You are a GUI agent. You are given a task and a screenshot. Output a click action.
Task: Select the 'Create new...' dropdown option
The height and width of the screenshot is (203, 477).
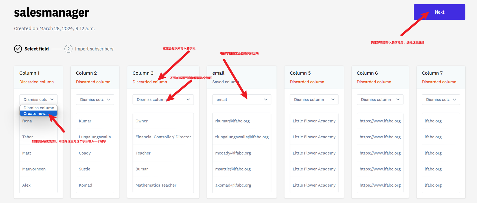pos(38,113)
